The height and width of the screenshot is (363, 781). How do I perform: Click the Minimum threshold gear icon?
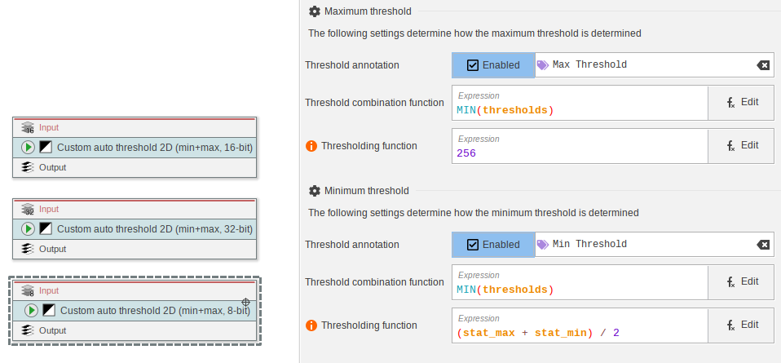[315, 191]
